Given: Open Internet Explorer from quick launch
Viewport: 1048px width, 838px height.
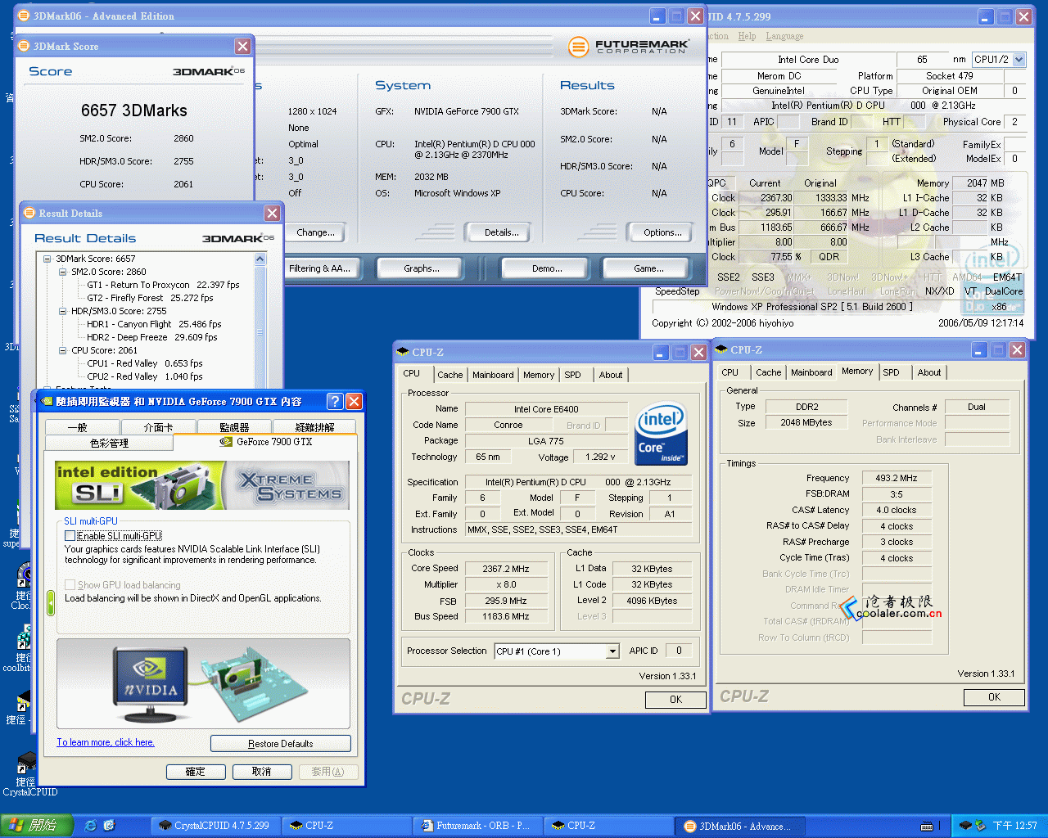Looking at the screenshot, I should tap(91, 826).
